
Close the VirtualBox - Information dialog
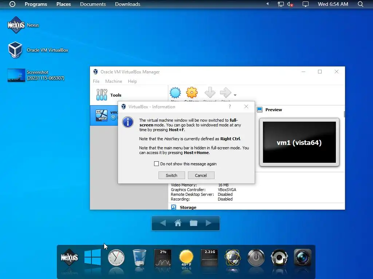[246, 106]
